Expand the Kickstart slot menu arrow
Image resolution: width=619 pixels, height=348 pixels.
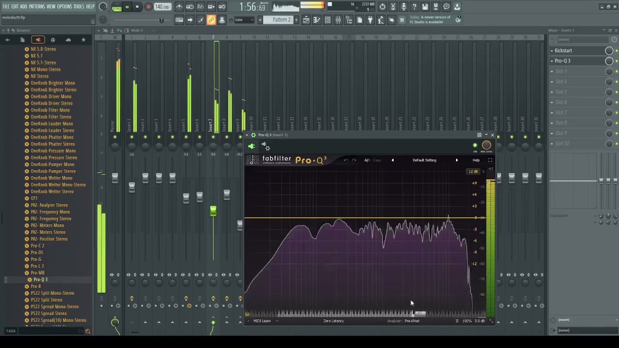(x=552, y=51)
